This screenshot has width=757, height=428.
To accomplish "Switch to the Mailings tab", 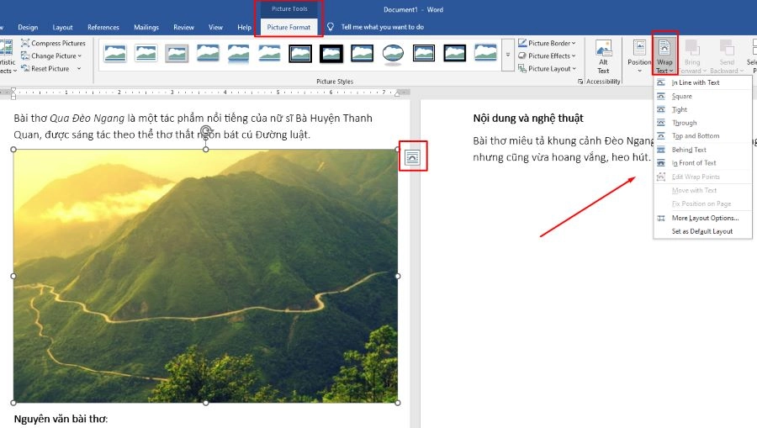I will [x=146, y=27].
